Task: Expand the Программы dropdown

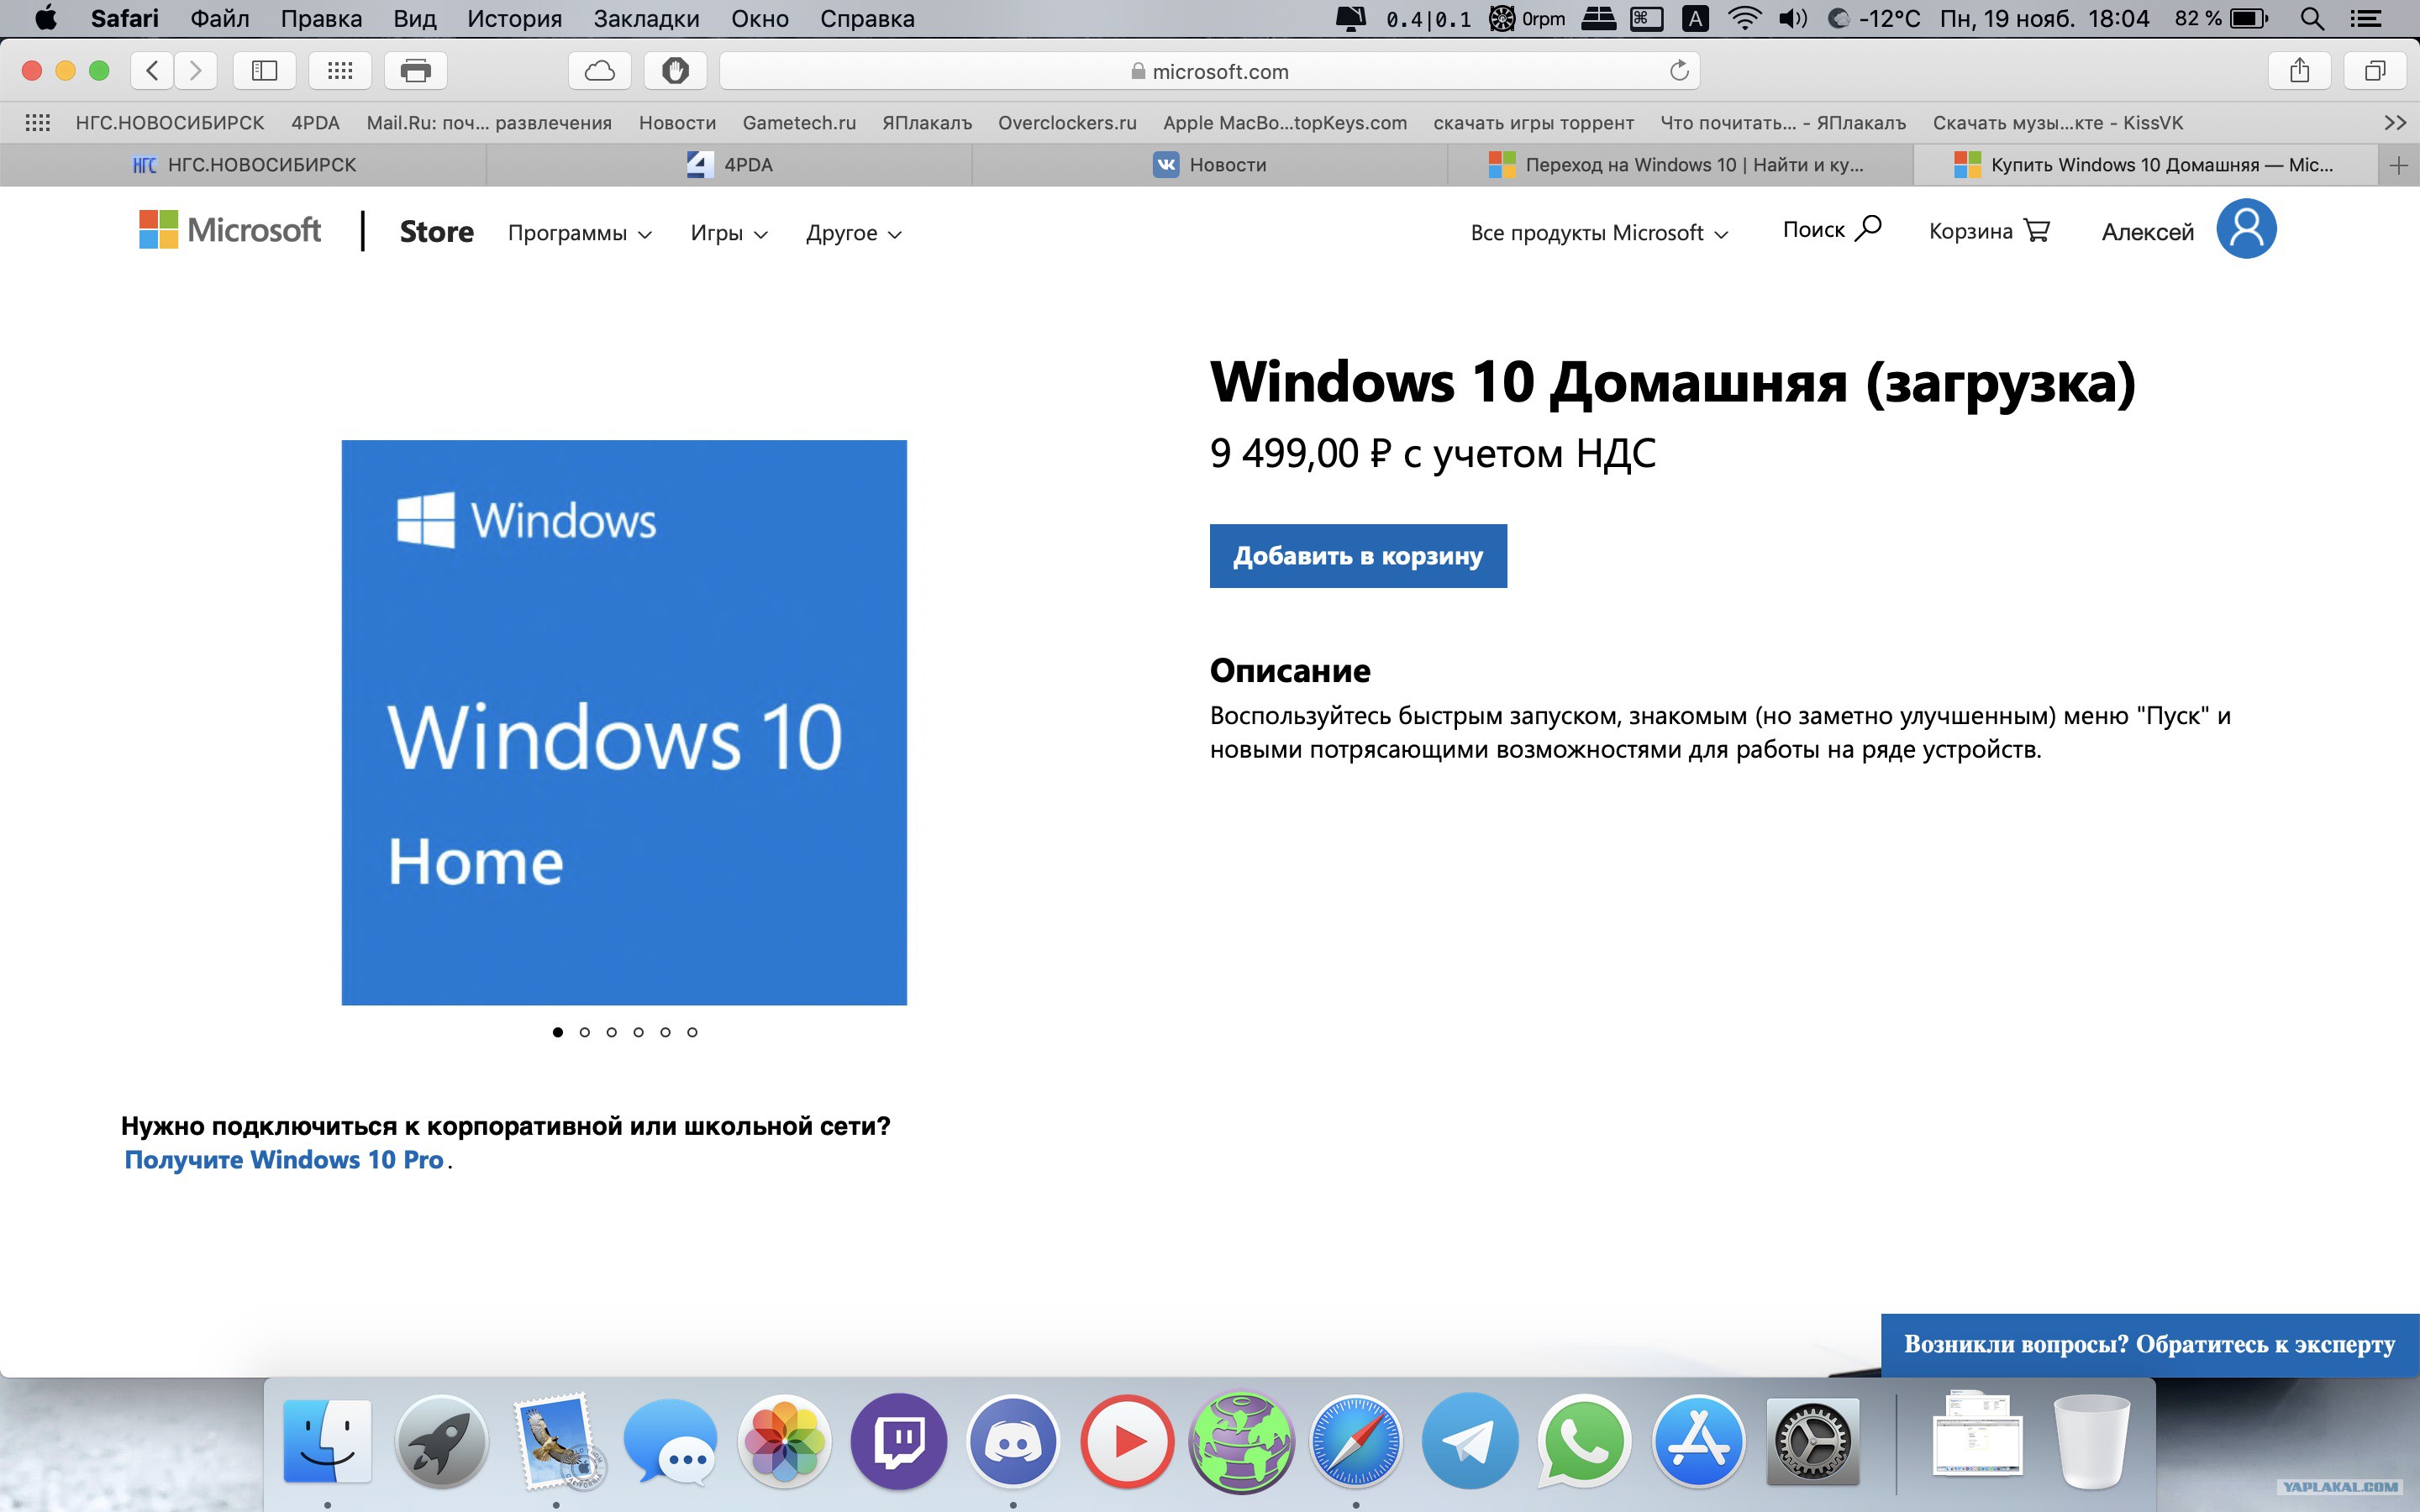Action: [580, 233]
